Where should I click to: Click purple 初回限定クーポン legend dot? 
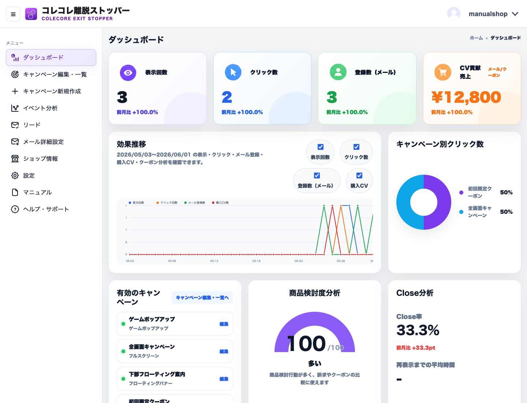coord(461,192)
